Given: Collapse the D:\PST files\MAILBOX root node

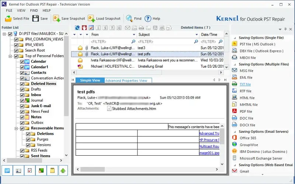Looking at the screenshot, I should [4, 34].
